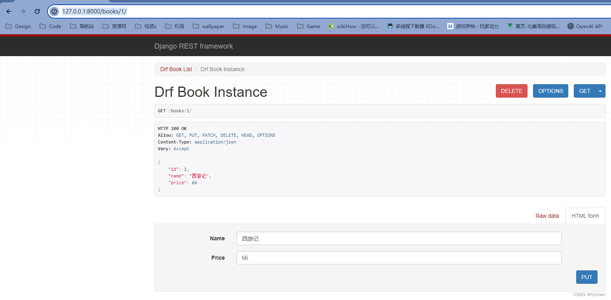
Task: Open the 游戏存档 - 玩家动力 bookmark
Action: [x=473, y=26]
